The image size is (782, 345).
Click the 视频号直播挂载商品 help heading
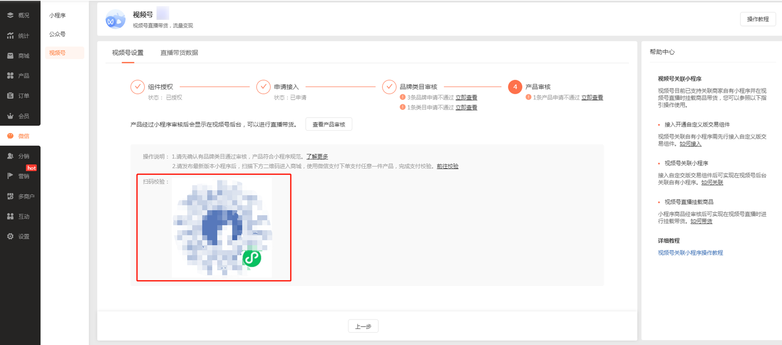(x=689, y=202)
